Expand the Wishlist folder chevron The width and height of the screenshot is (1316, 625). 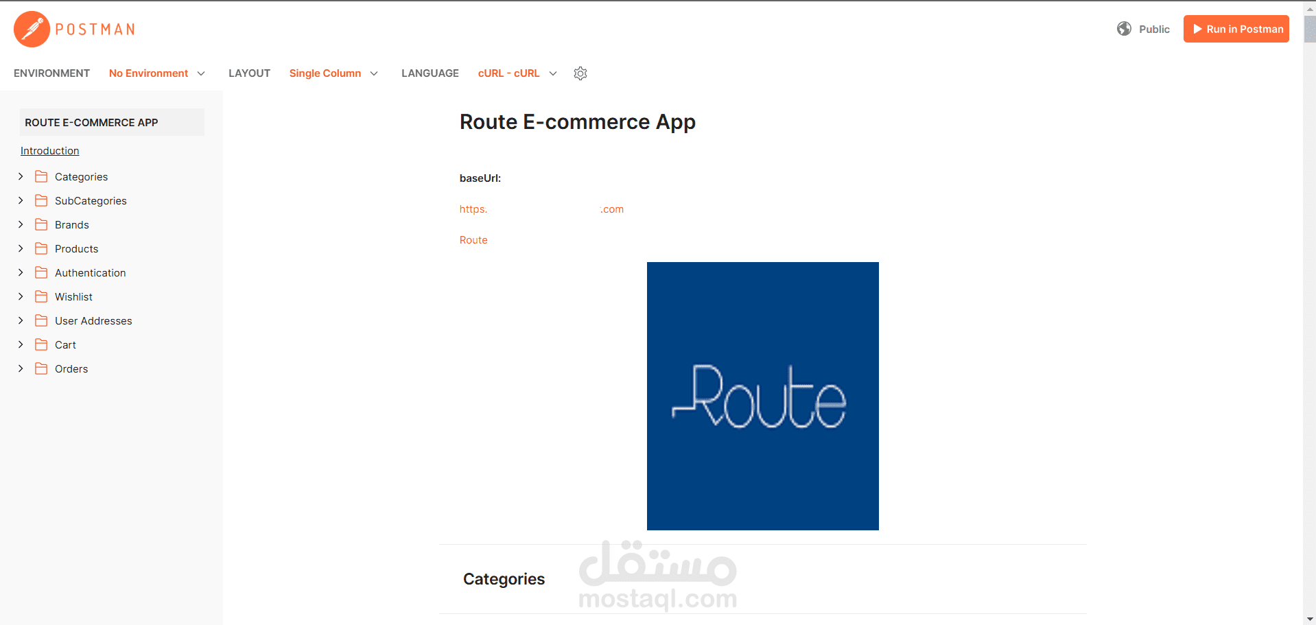click(x=21, y=296)
